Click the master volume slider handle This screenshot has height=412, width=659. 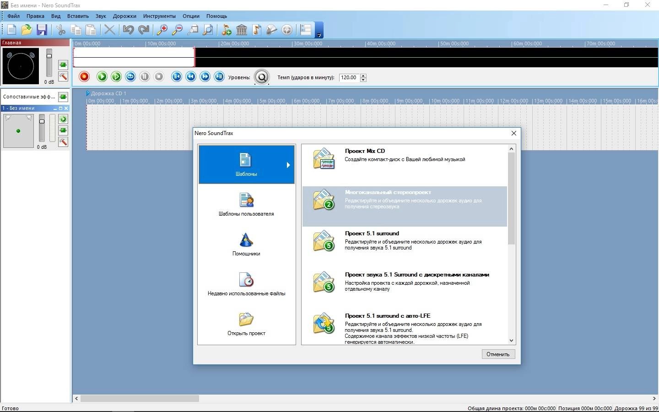coord(49,56)
